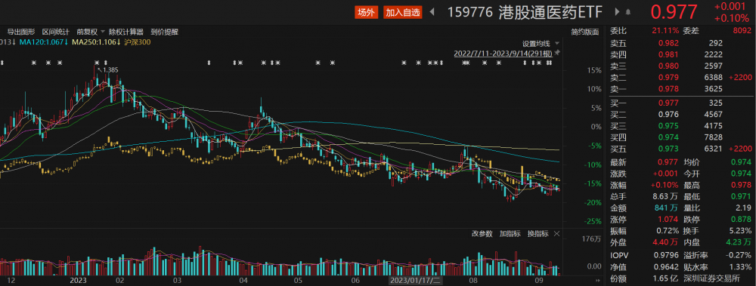The image size is (756, 286).
Task: Click the date range 2022/7/11-2023/9/14 link
Action: (503, 53)
